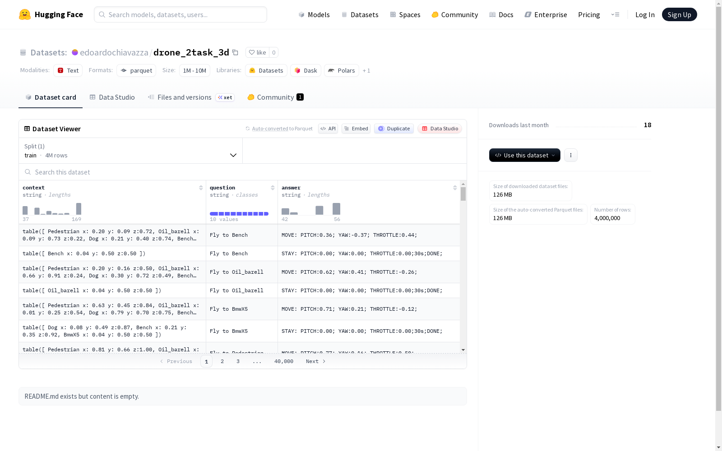
Task: Open Community in the top navigation
Action: pyautogui.click(x=454, y=14)
